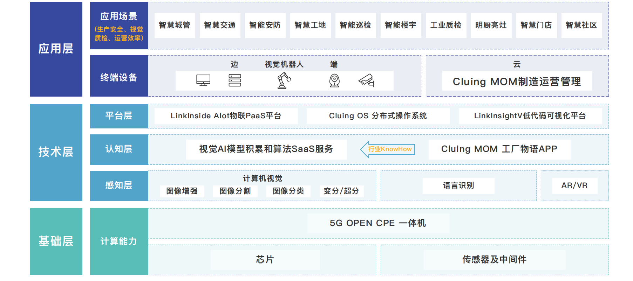
Task: Select the robot arm icon
Action: tap(284, 80)
